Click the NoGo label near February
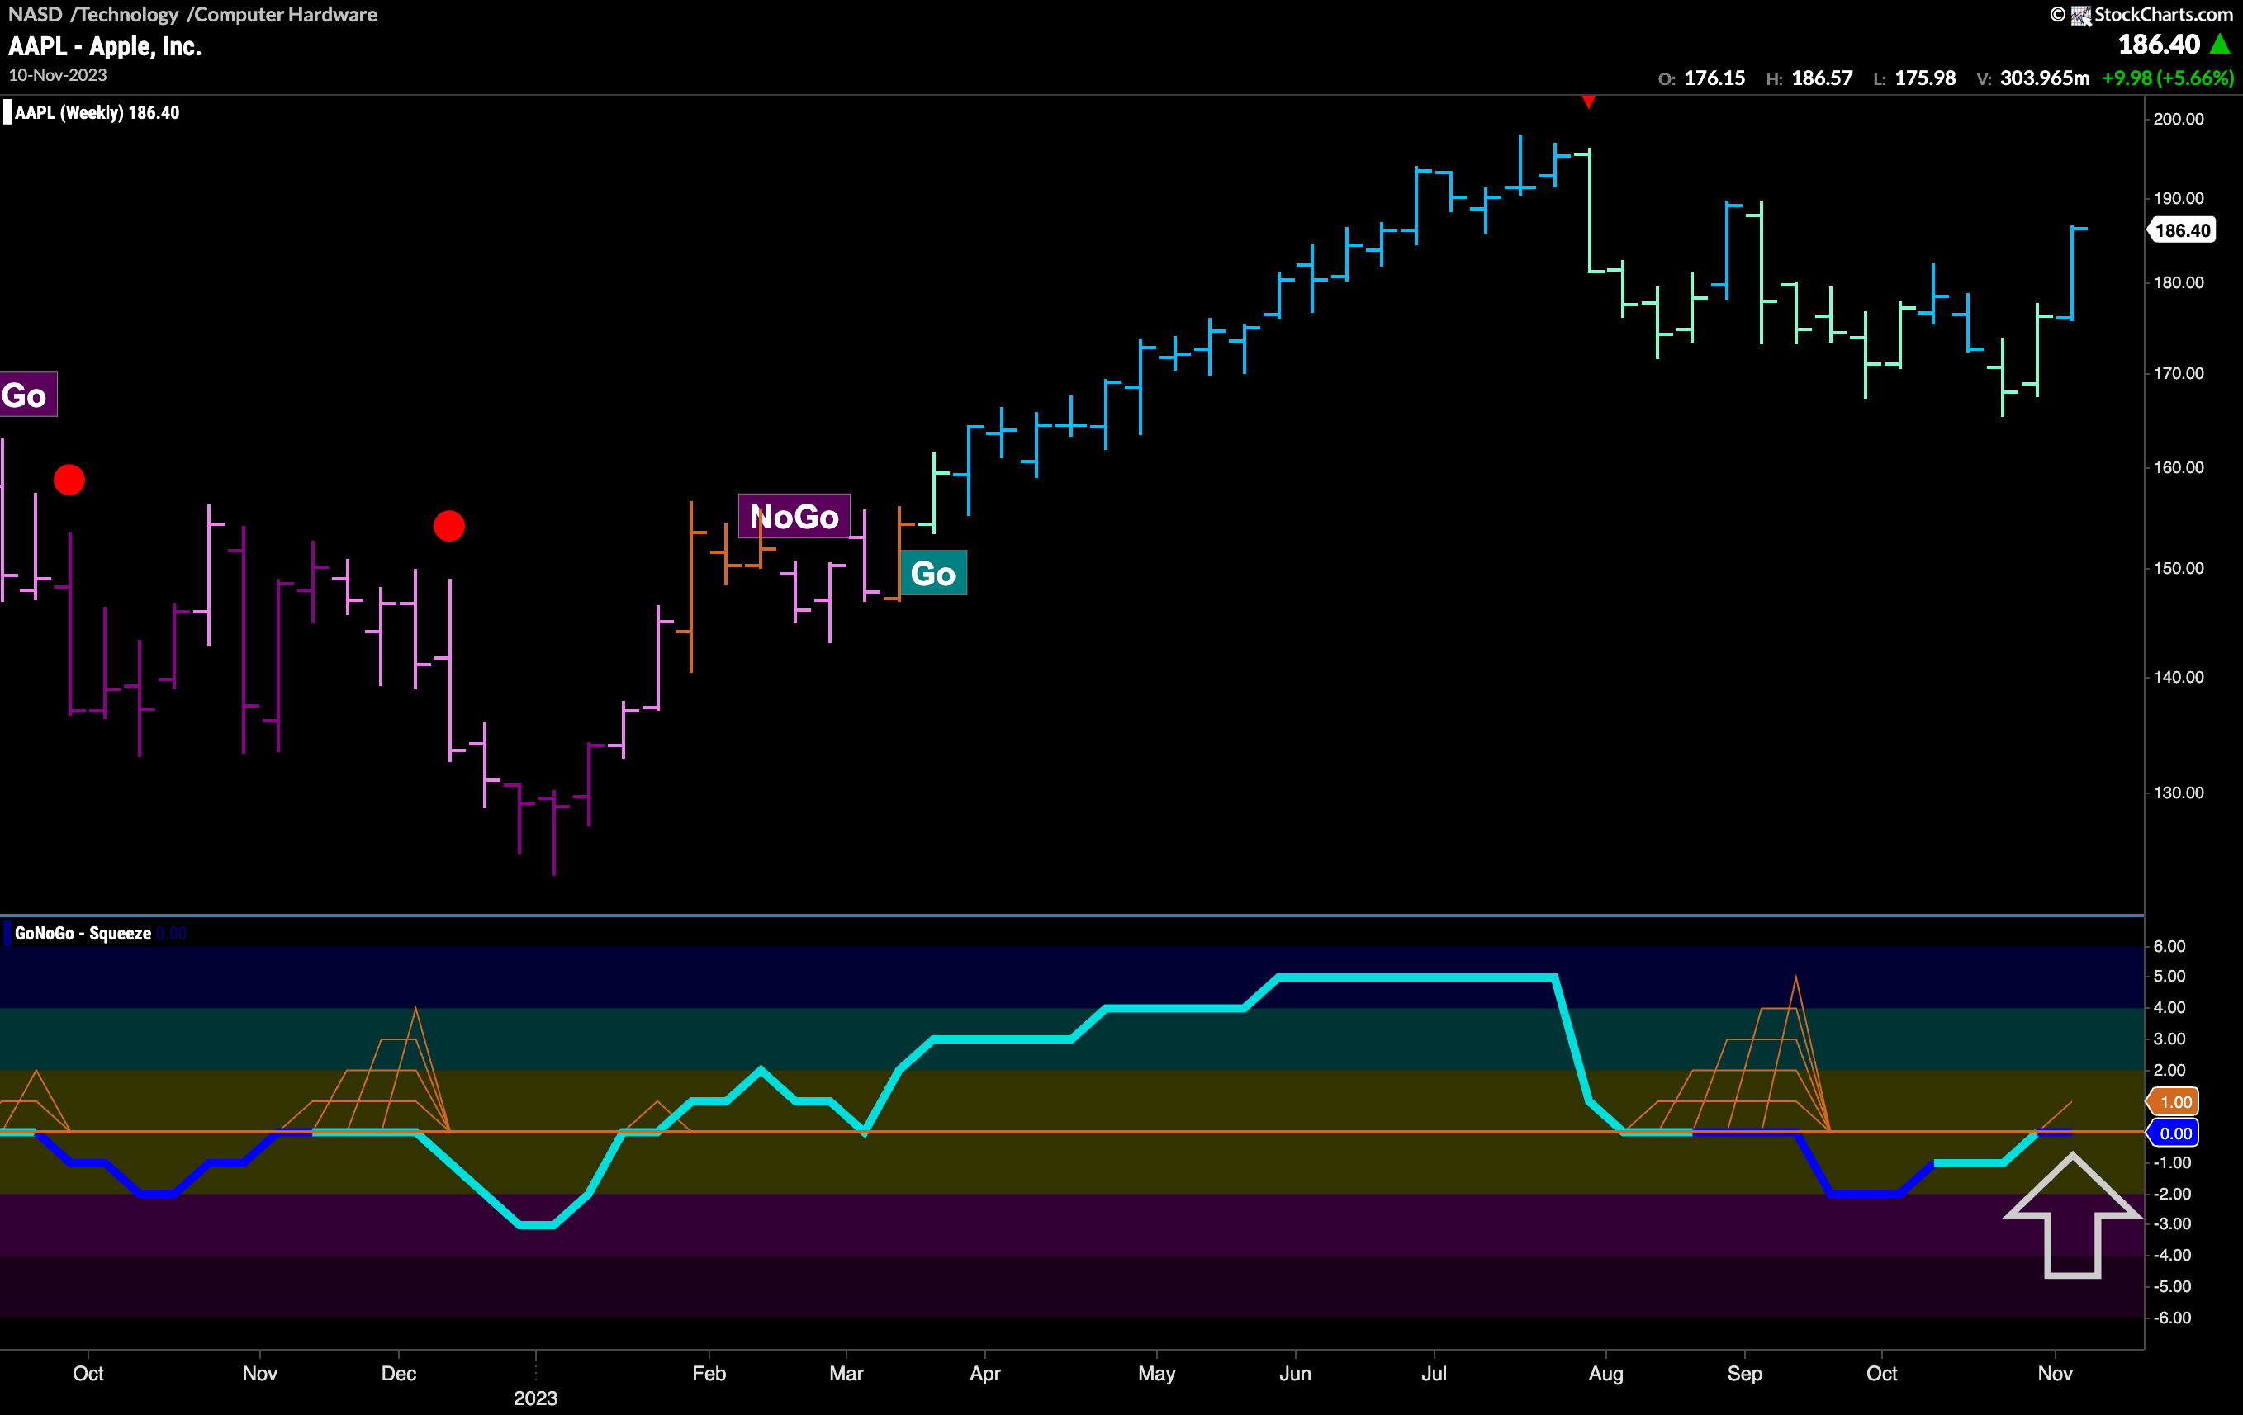 pyautogui.click(x=794, y=516)
